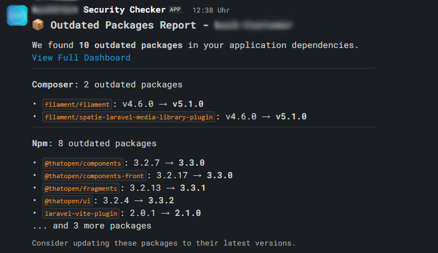Image resolution: width=438 pixels, height=253 pixels.
Task: Click the @thatopen/fragments package tag
Action: pyautogui.click(x=81, y=188)
